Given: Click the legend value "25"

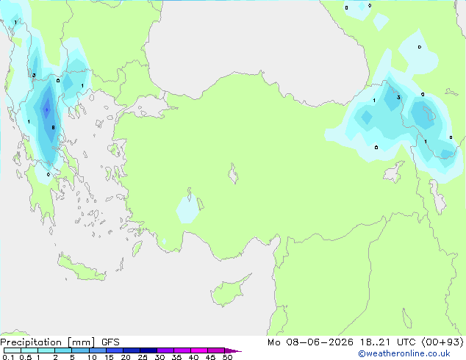Looking at the screenshot, I should (143, 357).
